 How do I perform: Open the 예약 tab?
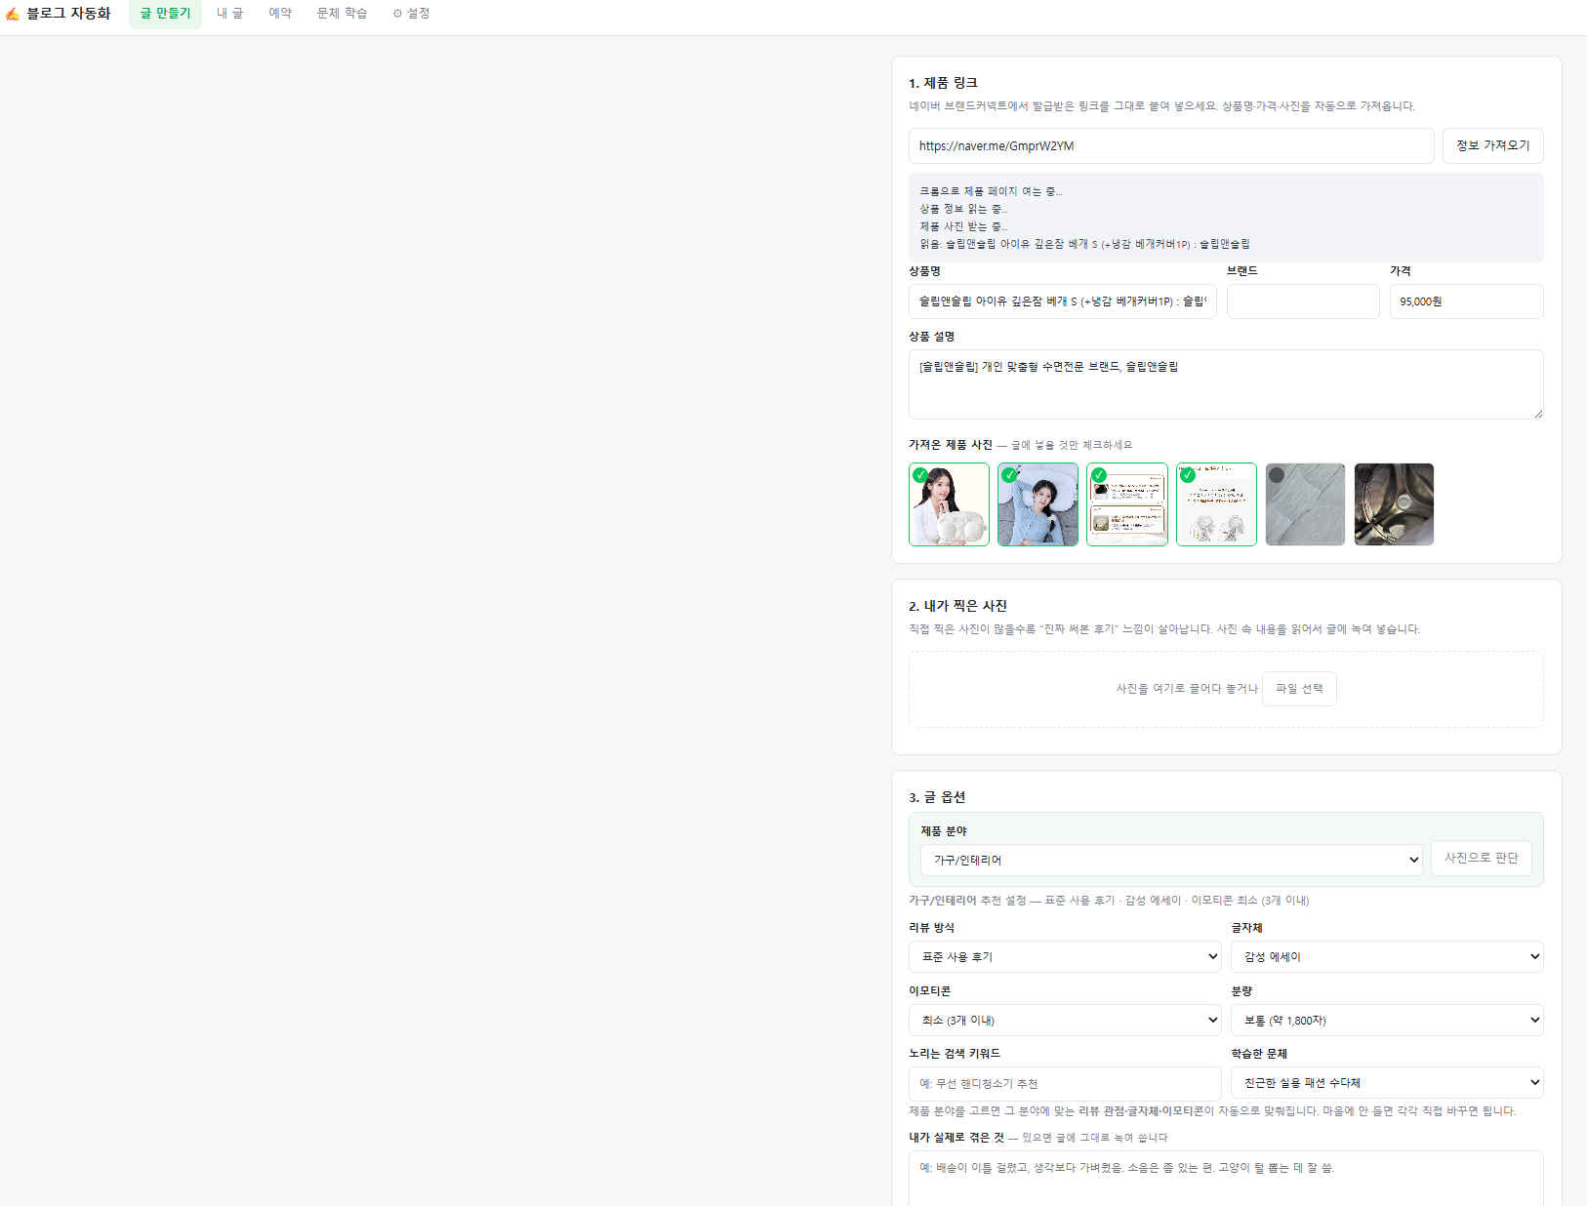[280, 14]
